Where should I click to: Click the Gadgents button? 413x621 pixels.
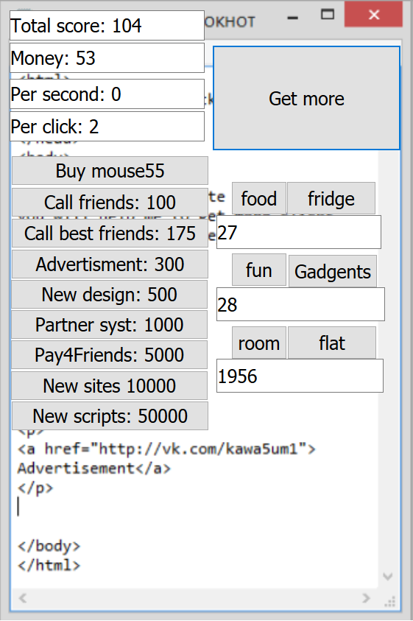click(x=333, y=271)
